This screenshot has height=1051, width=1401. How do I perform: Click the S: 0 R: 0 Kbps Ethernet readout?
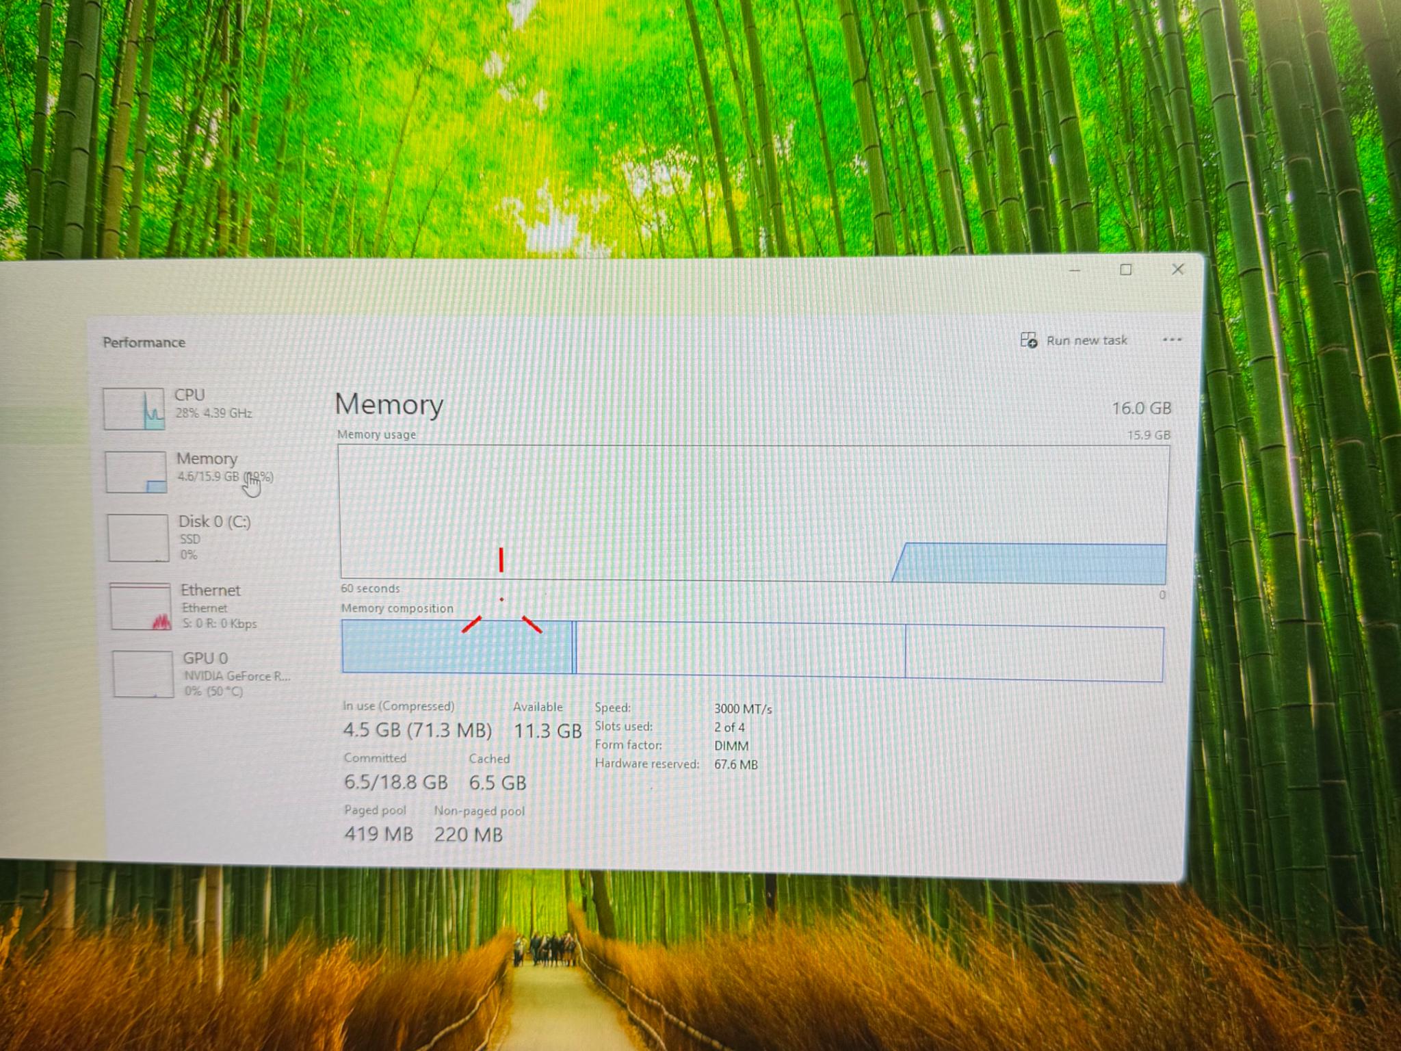click(x=219, y=624)
